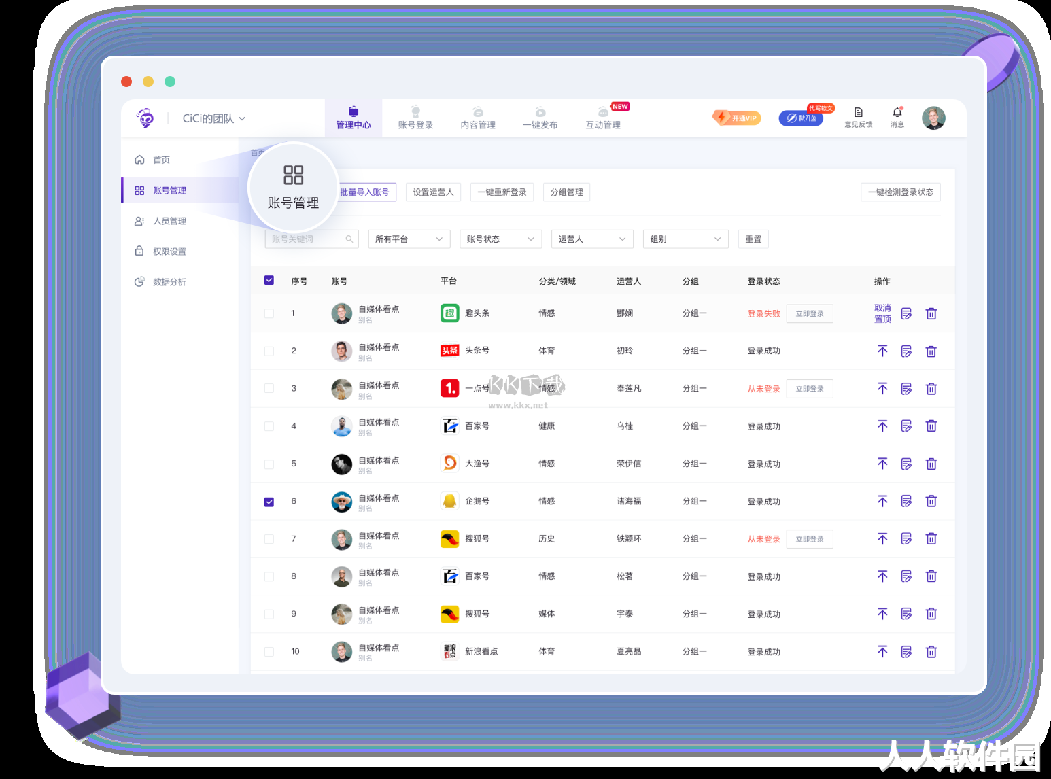Click the 设置运营人 button
The height and width of the screenshot is (779, 1051).
[x=433, y=192]
